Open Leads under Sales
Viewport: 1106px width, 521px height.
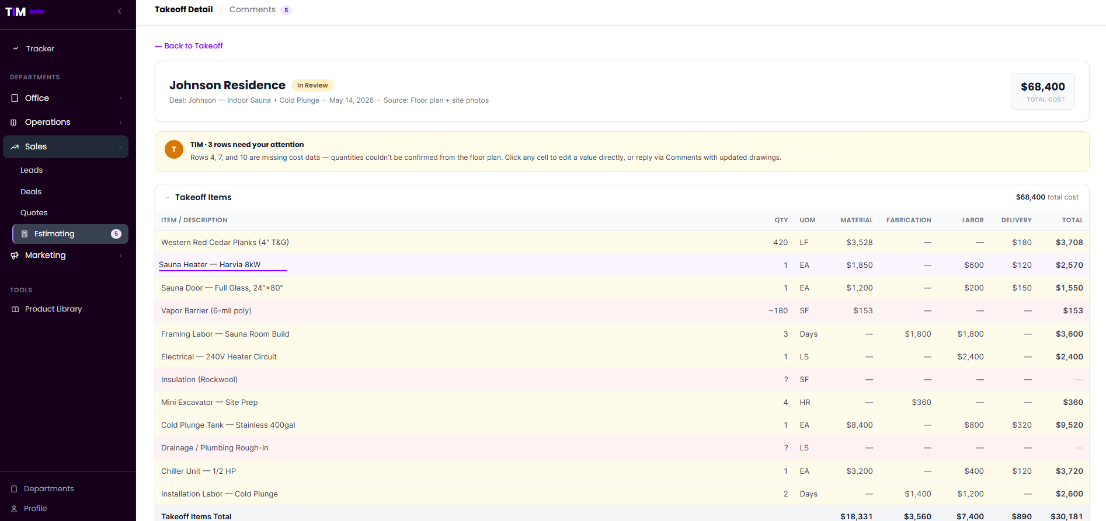(32, 170)
